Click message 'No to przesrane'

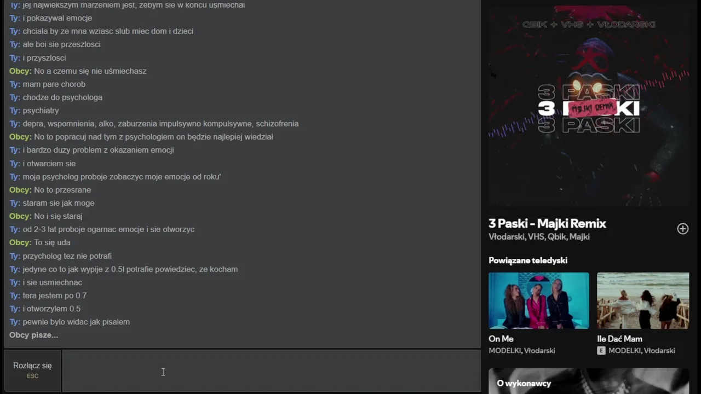coord(50,190)
